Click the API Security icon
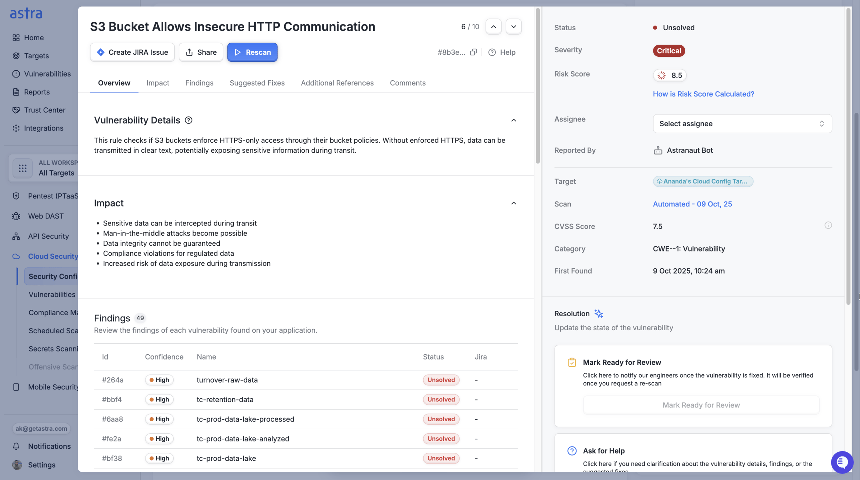Viewport: 860px width, 480px height. (x=16, y=236)
